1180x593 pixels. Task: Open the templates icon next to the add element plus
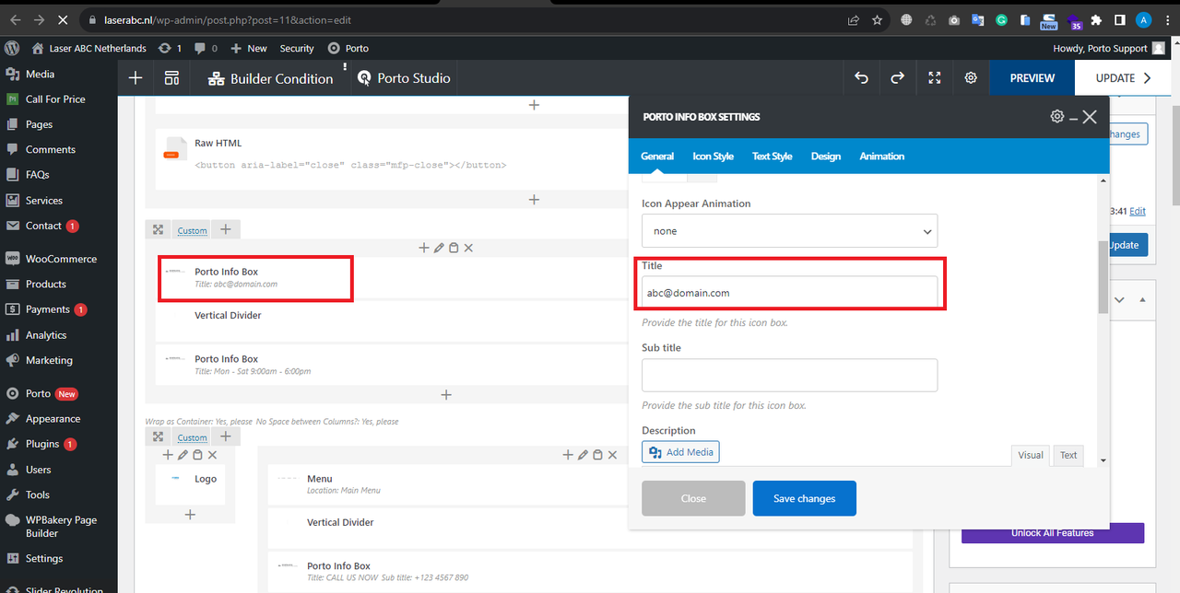point(171,78)
